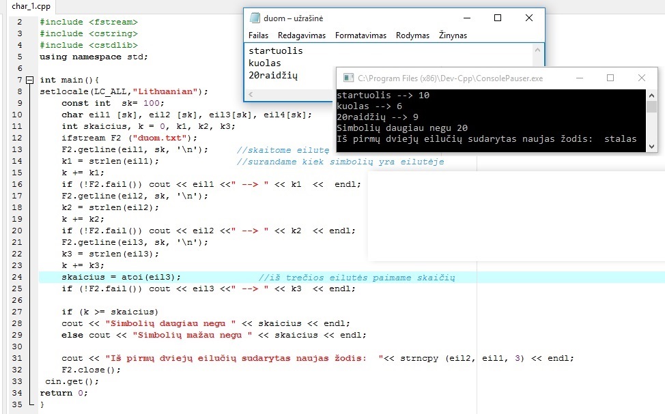Viewport: 665px width, 414px height.
Task: Click '20raidžių' line in notepad
Action: click(x=273, y=76)
